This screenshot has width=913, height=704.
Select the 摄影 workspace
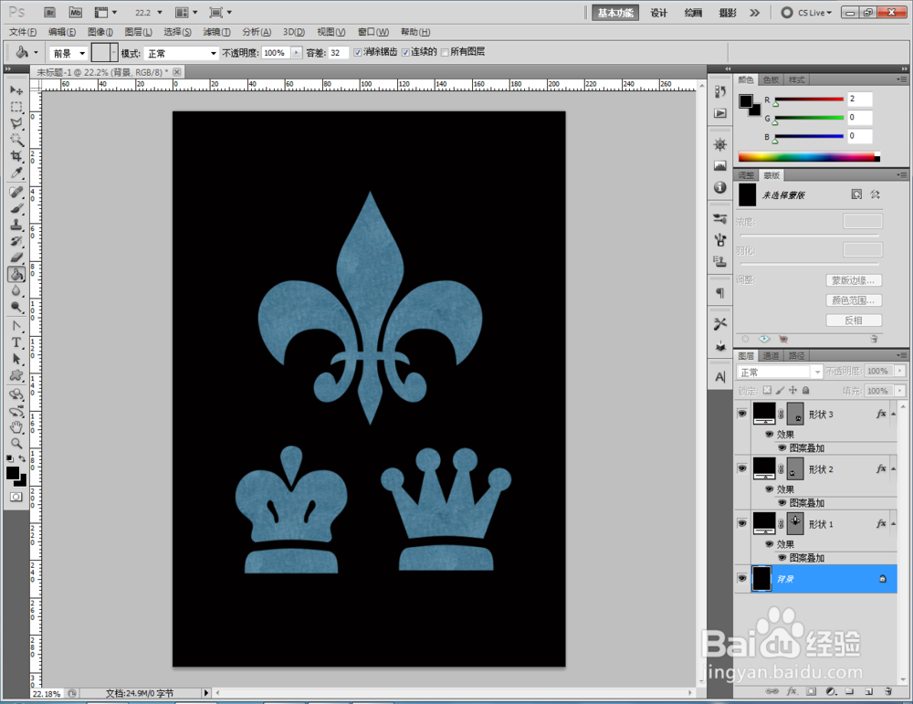728,13
